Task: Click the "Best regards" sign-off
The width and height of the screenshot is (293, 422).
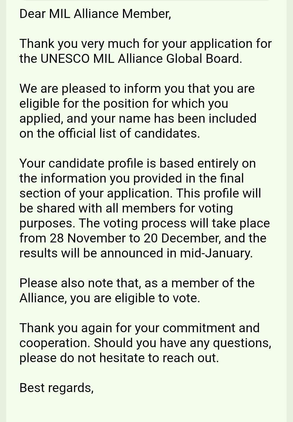Action: pos(56,388)
